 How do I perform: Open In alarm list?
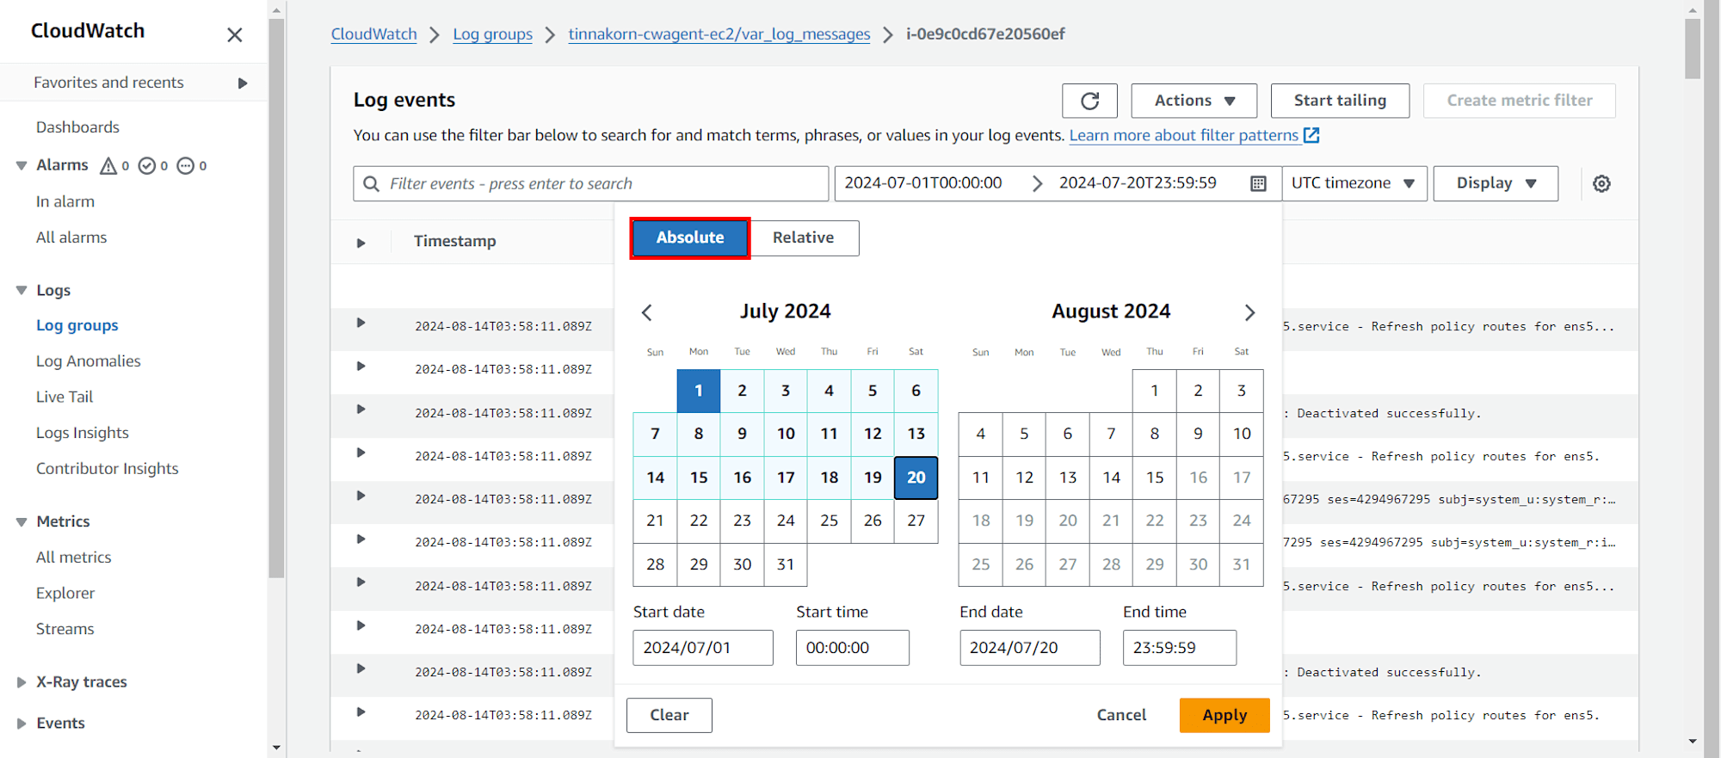[x=65, y=202]
